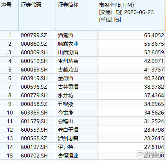Screen dimensions: 166x161
Task: Select stock code 603369.SH
Action: [x=34, y=113]
